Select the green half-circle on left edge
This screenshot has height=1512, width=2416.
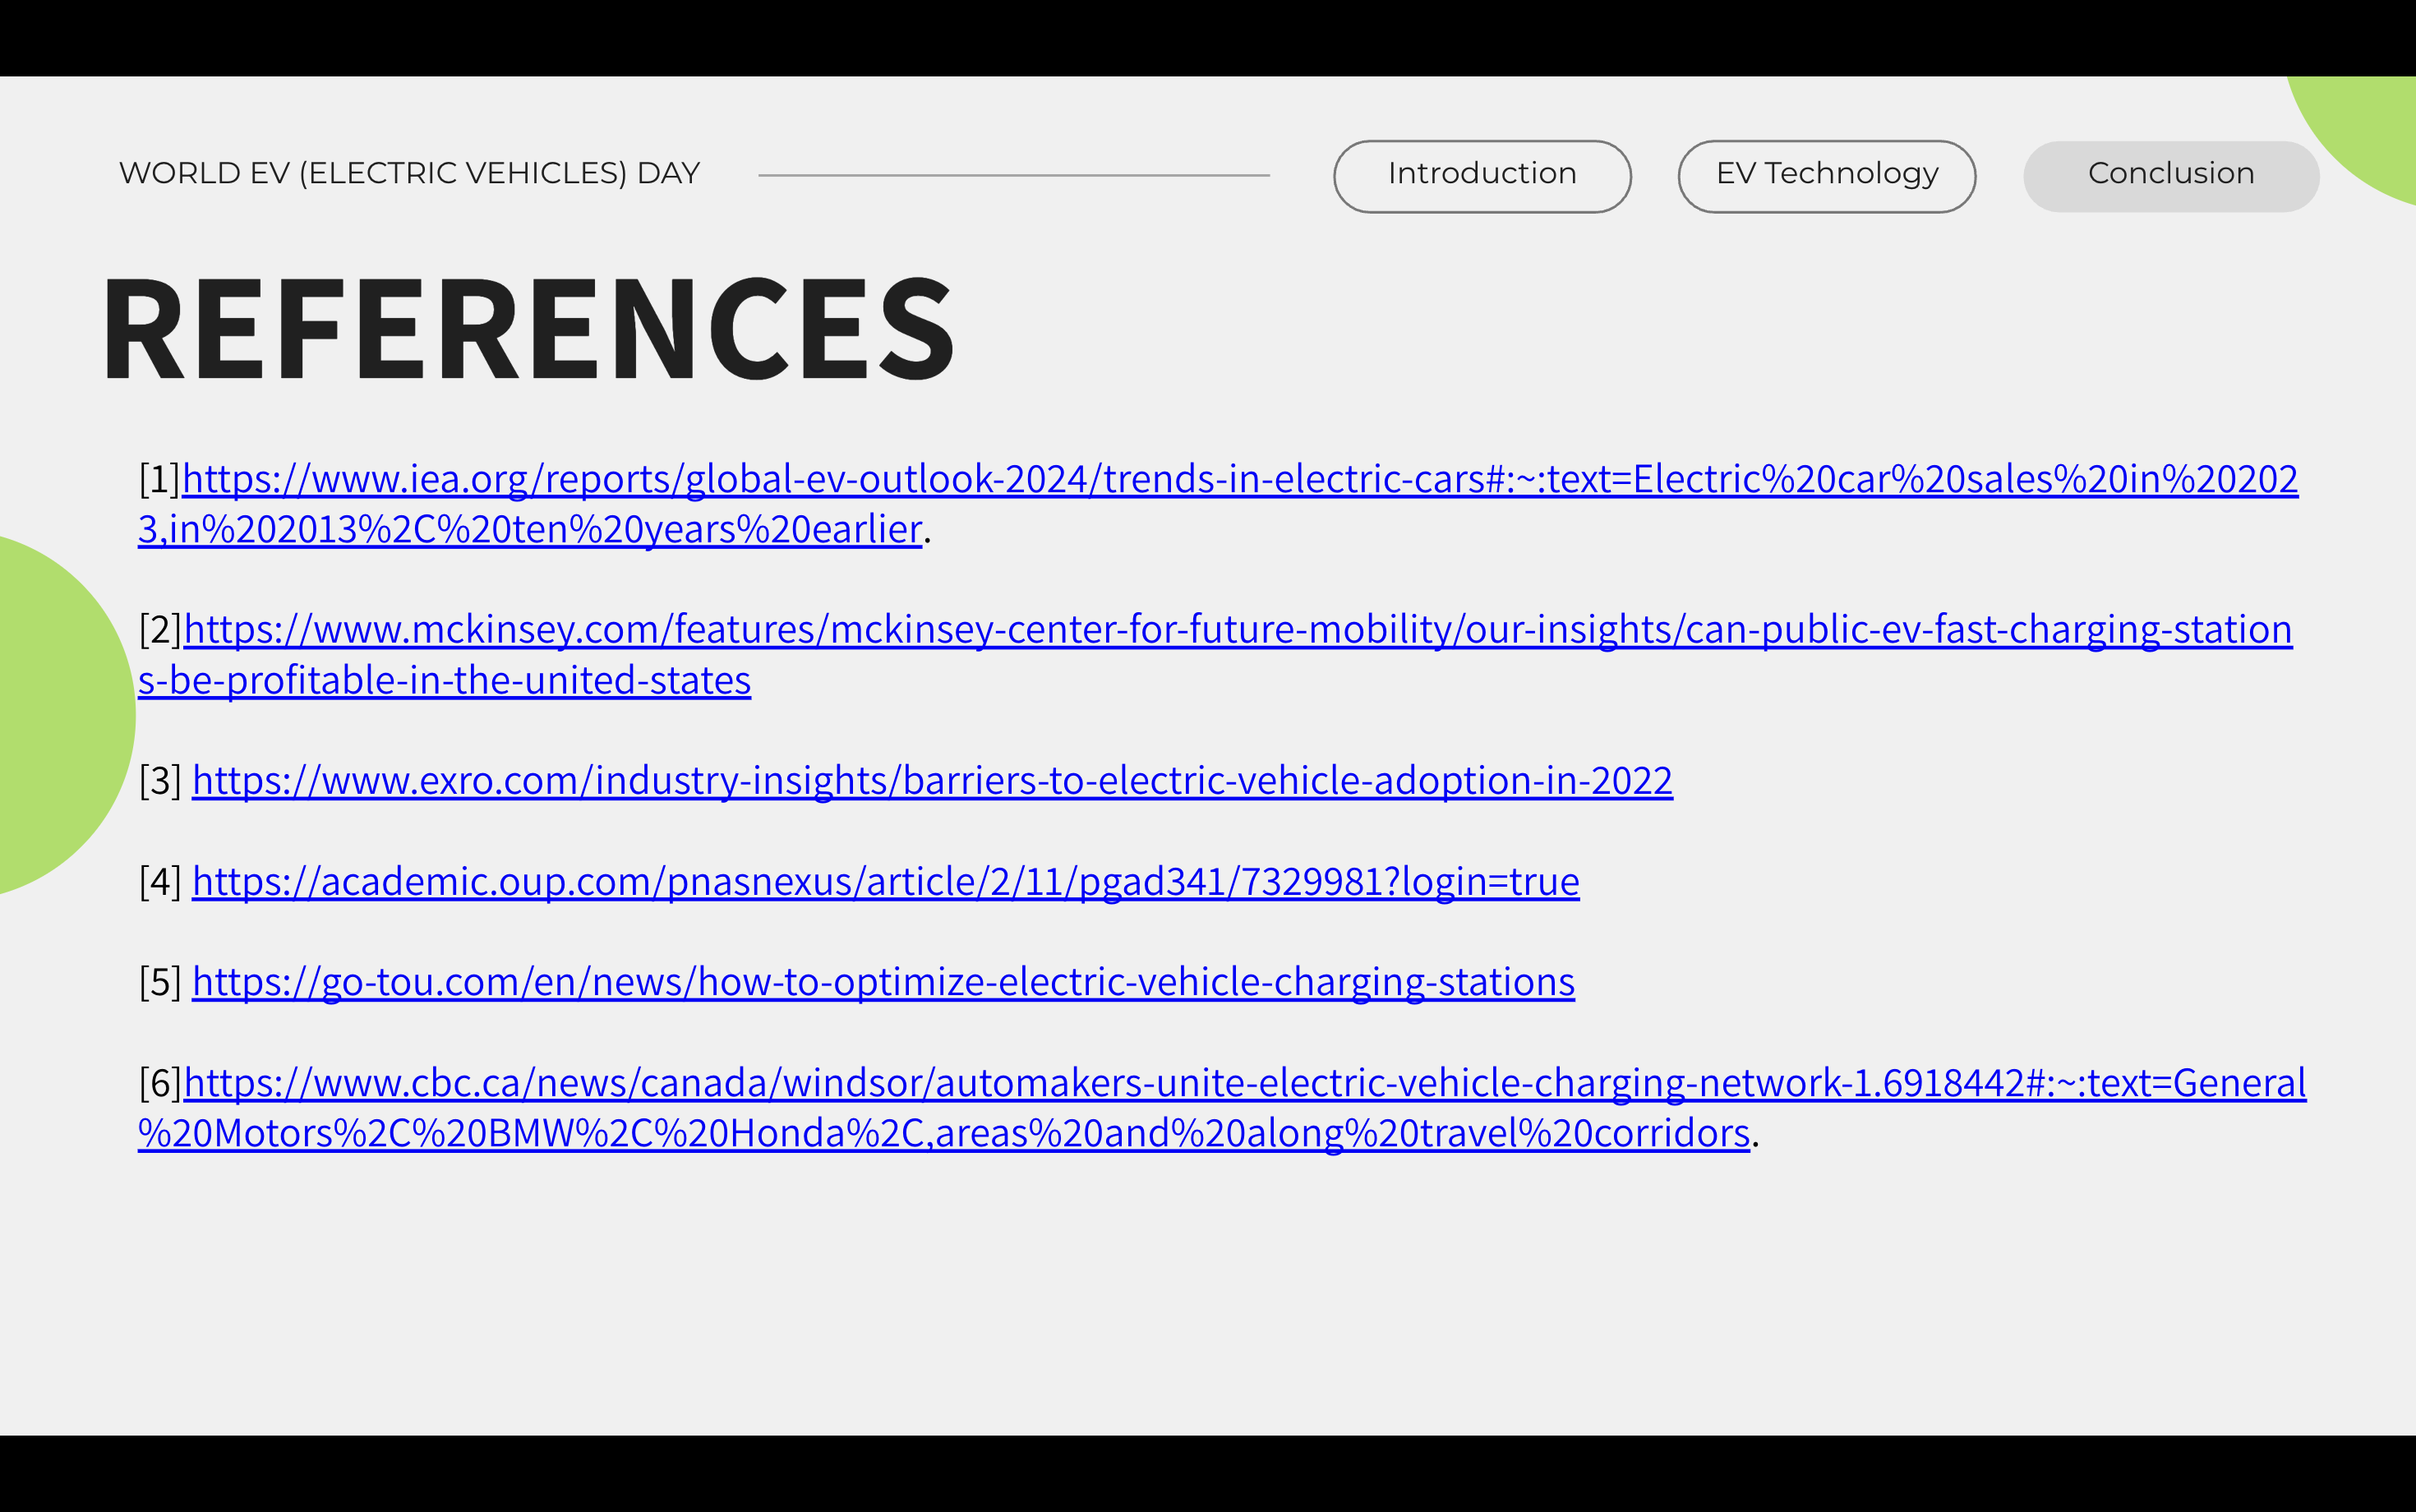point(60,715)
